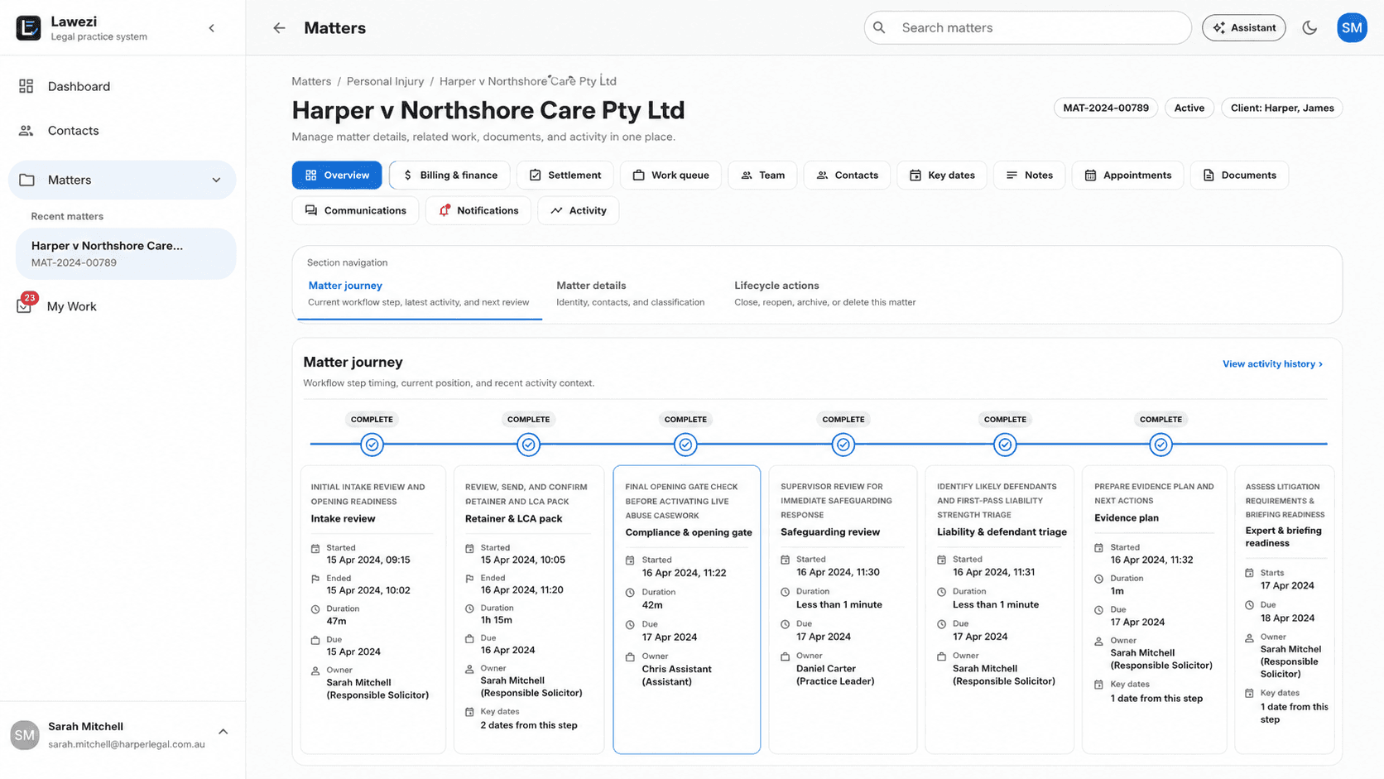Open the SM profile avatar top right
This screenshot has height=779, width=1384.
(x=1352, y=27)
